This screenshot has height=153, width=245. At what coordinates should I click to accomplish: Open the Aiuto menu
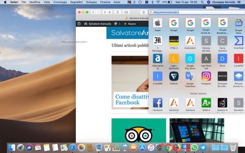[x=117, y=2]
